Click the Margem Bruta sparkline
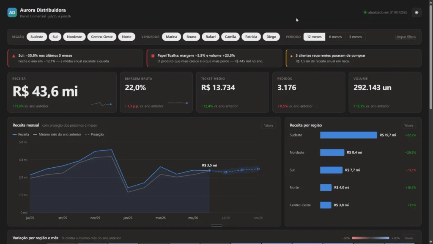 pyautogui.click(x=178, y=103)
